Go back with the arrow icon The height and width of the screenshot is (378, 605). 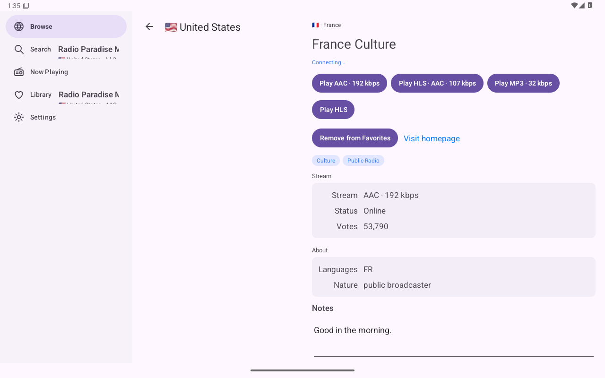pyautogui.click(x=149, y=26)
